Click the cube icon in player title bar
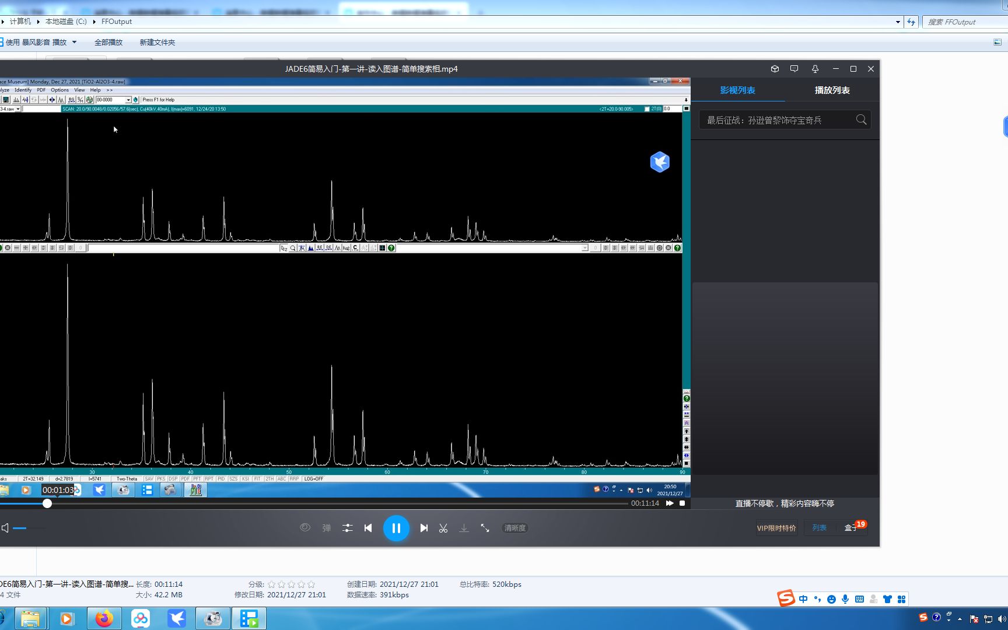 775,69
